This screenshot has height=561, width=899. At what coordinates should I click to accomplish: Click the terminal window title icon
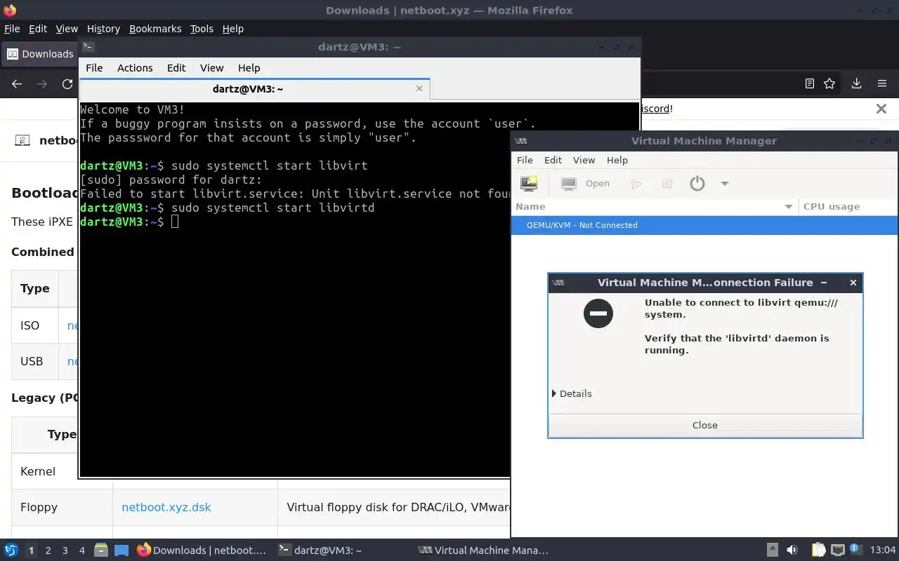click(88, 47)
